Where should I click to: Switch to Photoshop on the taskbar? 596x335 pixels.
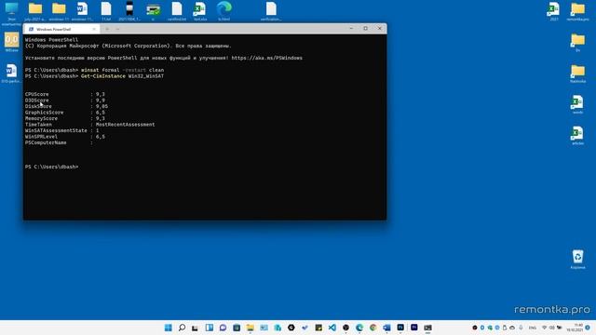click(x=400, y=328)
